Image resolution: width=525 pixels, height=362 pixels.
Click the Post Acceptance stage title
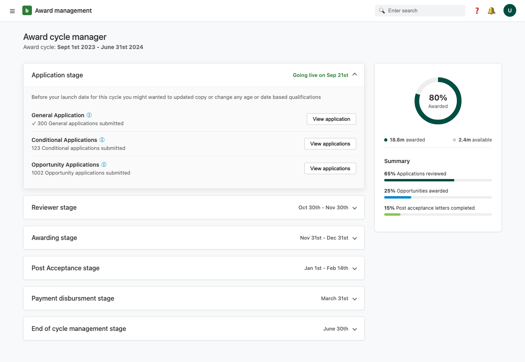tap(65, 268)
